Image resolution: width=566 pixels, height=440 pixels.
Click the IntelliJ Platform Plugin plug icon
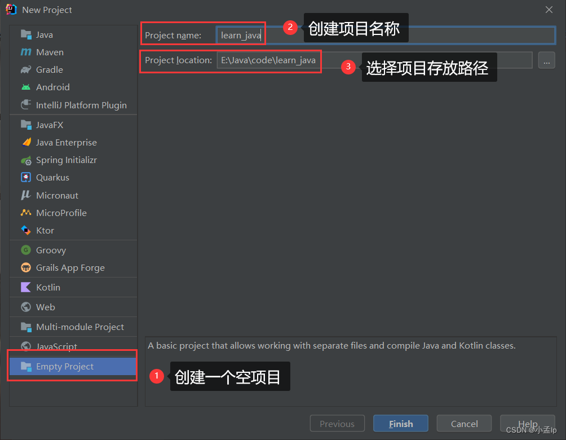pos(26,105)
